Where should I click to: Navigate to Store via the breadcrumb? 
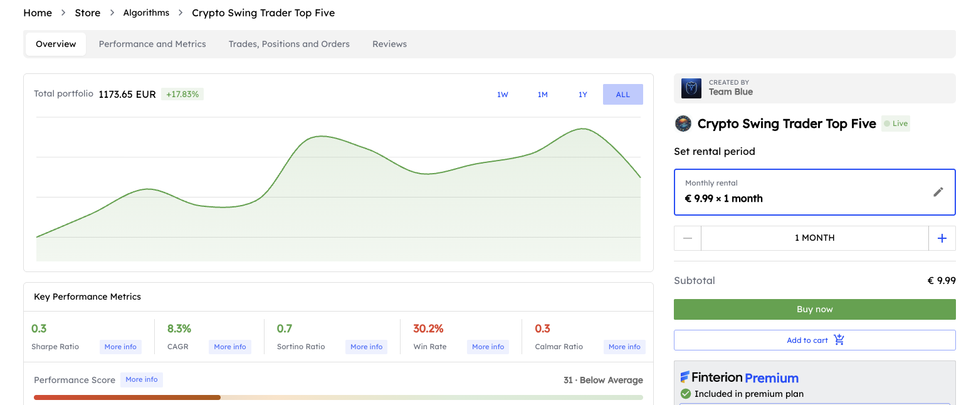coord(87,13)
